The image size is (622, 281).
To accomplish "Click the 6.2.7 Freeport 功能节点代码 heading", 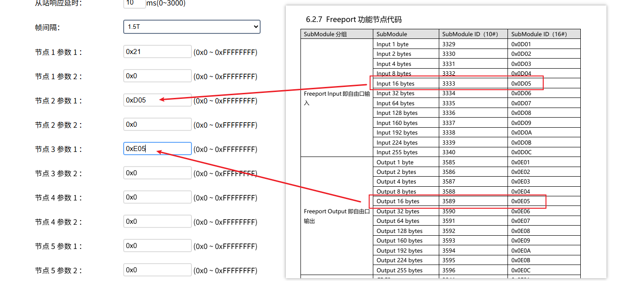I will click(354, 20).
